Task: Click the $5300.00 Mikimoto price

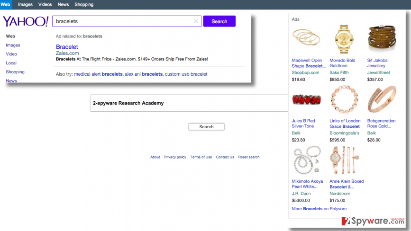Action: pyautogui.click(x=301, y=200)
